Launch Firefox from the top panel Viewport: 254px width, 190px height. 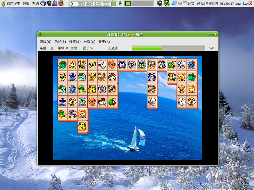point(61,3)
